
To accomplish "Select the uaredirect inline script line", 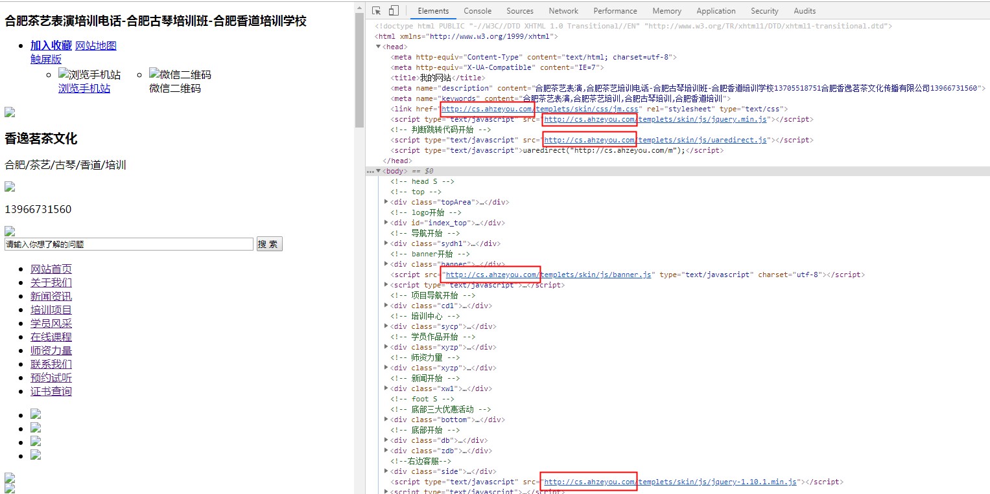I will 557,150.
